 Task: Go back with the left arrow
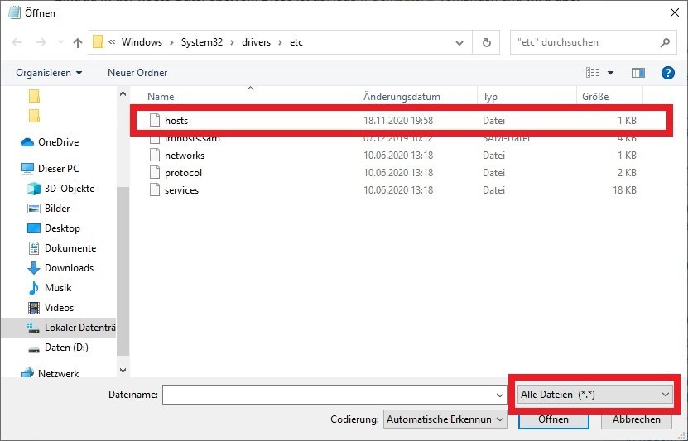[17, 42]
